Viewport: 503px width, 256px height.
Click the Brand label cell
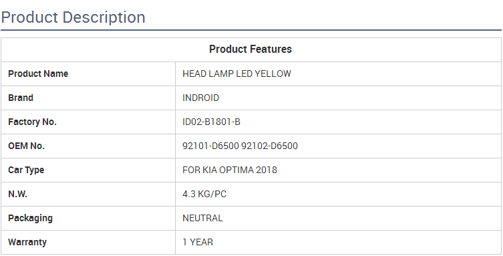pyautogui.click(x=88, y=98)
